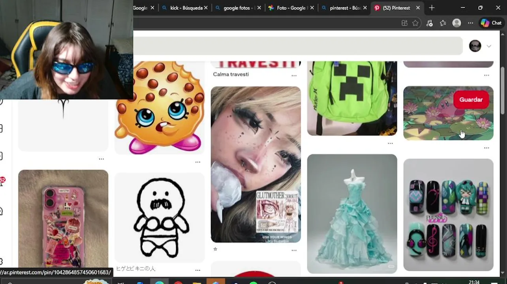The height and width of the screenshot is (284, 507).
Task: Expand the Pinterest accounts chevron menu
Action: pos(489,46)
